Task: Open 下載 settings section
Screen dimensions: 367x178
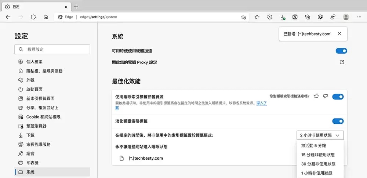Action: [x=52, y=135]
